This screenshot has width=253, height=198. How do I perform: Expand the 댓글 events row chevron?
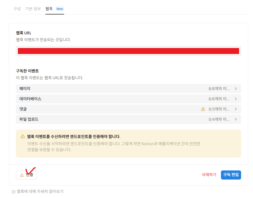(236, 109)
